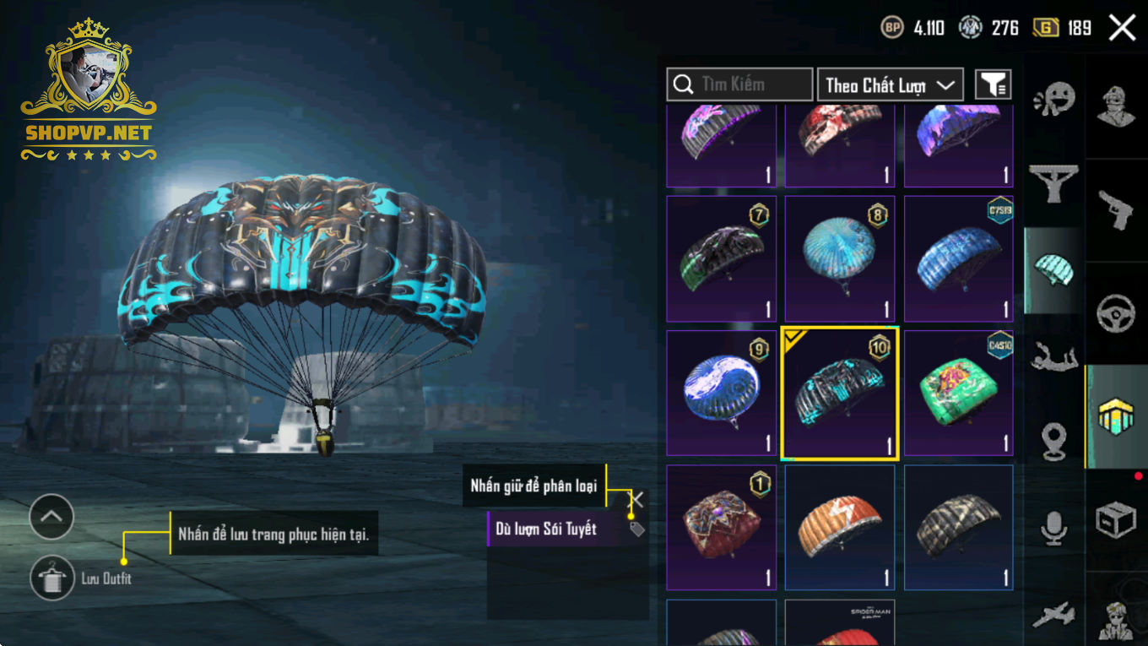Select the green parachute labeled C4S10

[959, 393]
